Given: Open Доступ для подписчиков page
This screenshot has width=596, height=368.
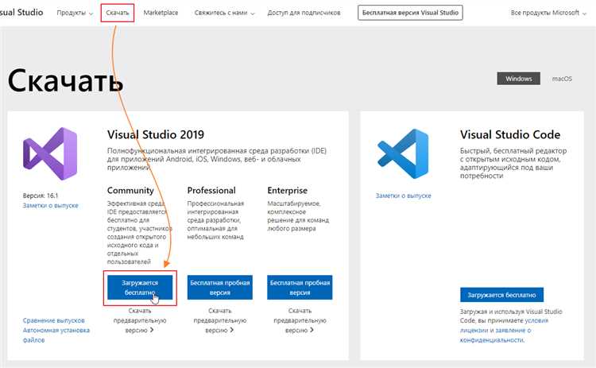Looking at the screenshot, I should 304,13.
